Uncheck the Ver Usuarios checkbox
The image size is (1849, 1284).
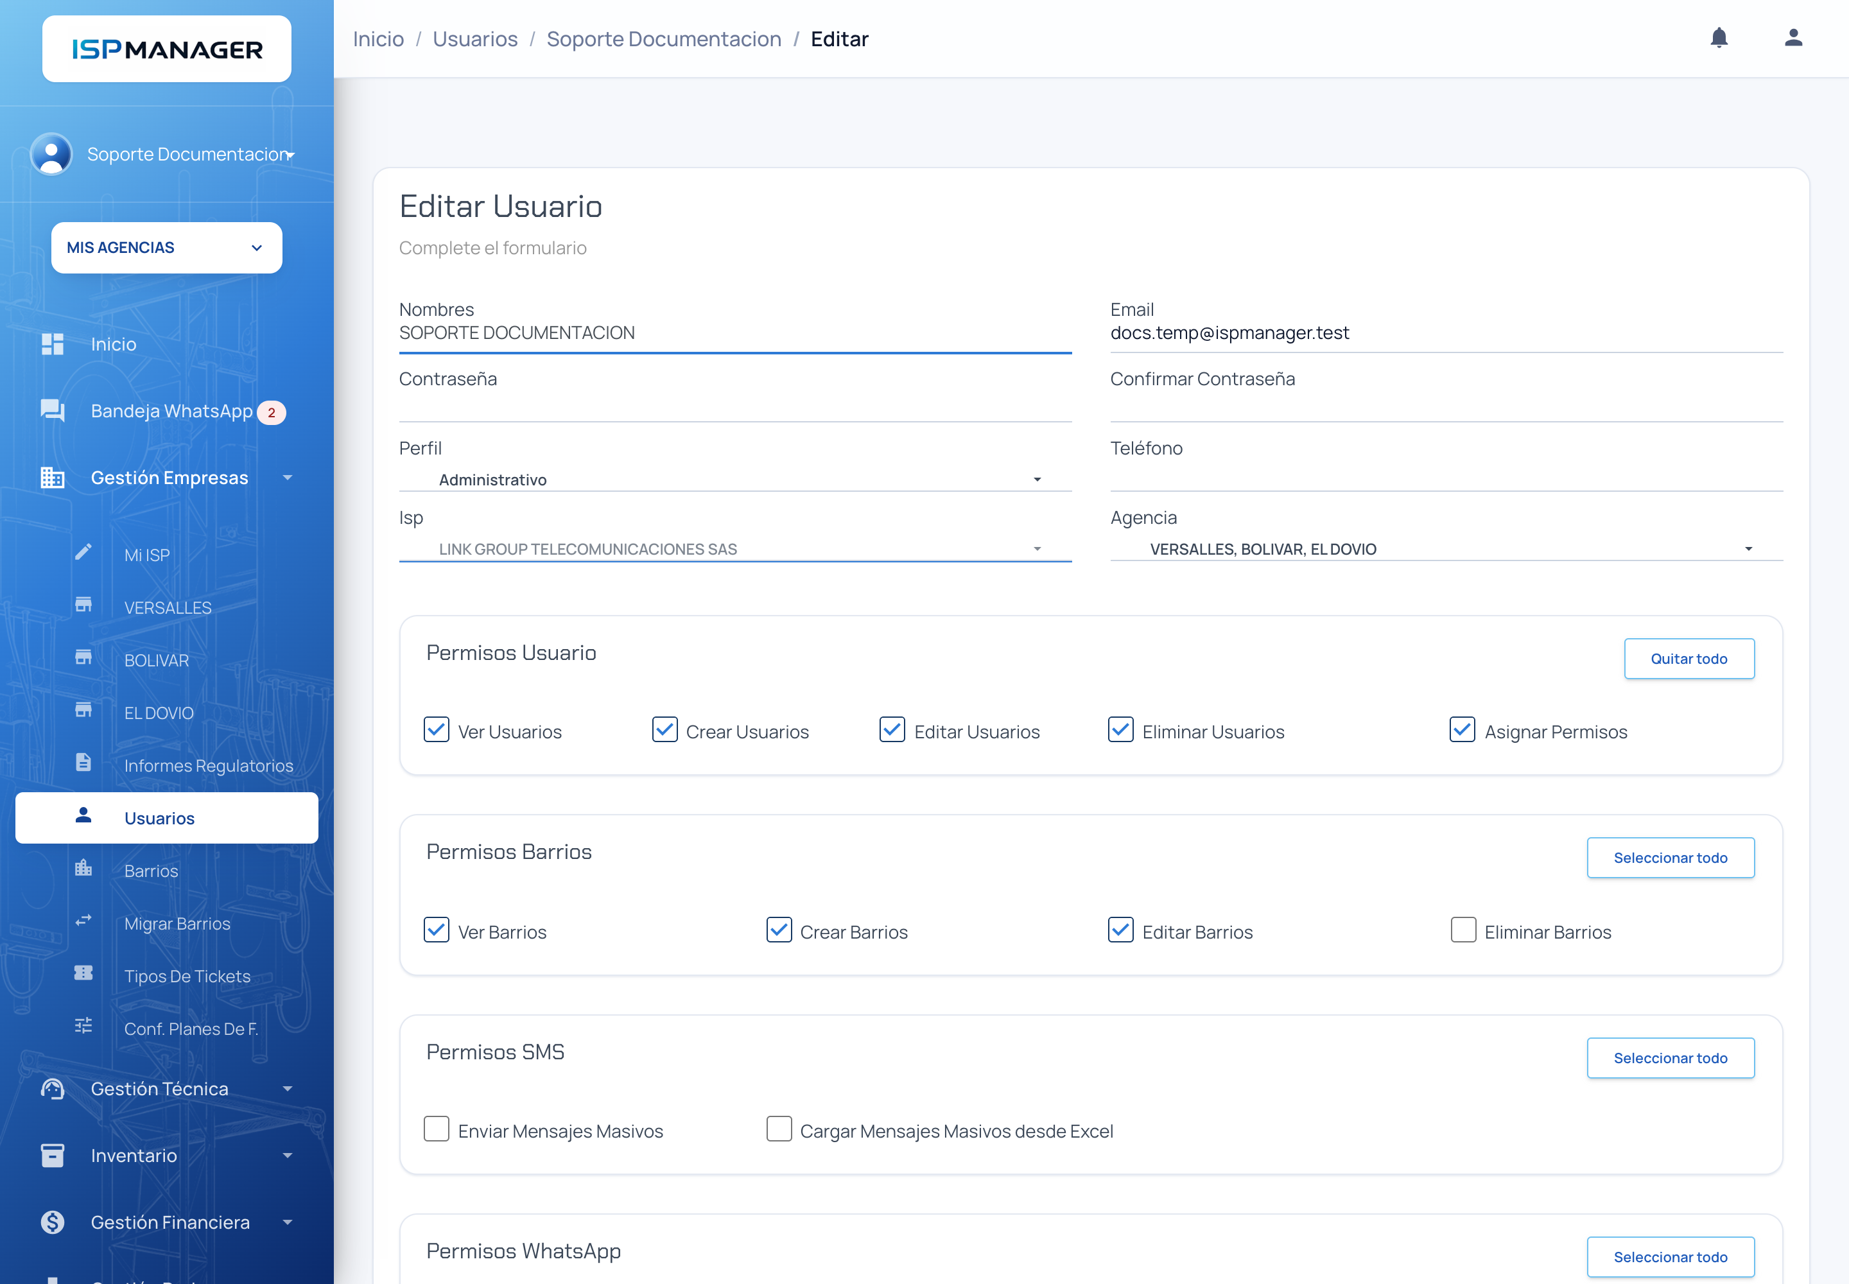click(x=436, y=730)
